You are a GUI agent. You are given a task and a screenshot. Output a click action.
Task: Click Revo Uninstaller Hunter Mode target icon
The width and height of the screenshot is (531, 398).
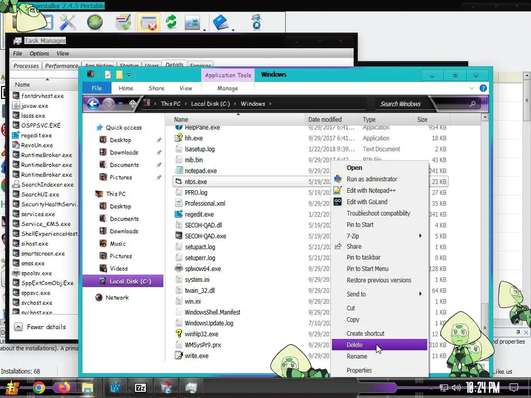[x=95, y=22]
